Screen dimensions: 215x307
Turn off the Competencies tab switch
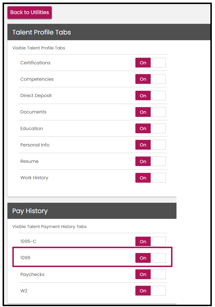[x=150, y=79]
